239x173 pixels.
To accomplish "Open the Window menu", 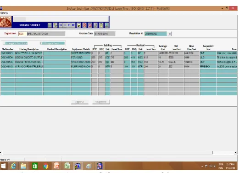I will point(4,13).
